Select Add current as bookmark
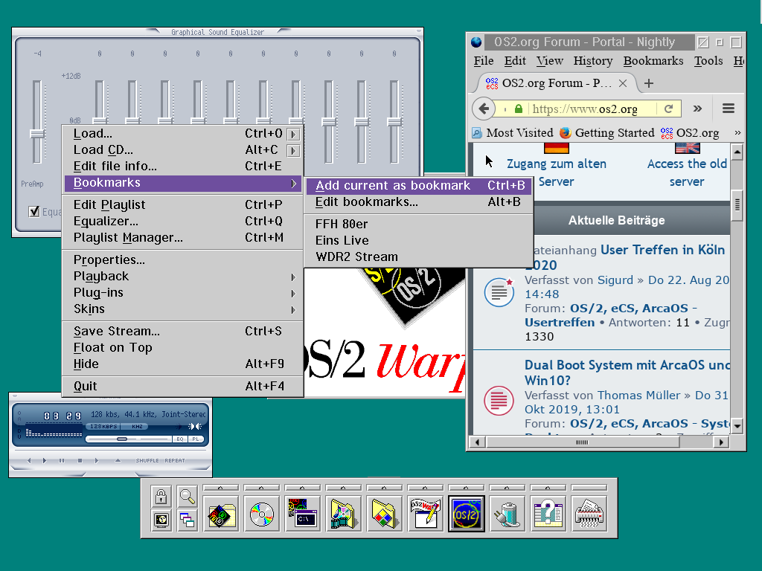 pos(419,185)
